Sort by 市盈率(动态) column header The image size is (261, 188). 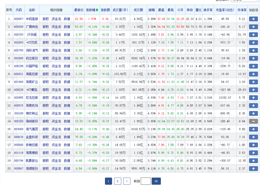coord(225,10)
